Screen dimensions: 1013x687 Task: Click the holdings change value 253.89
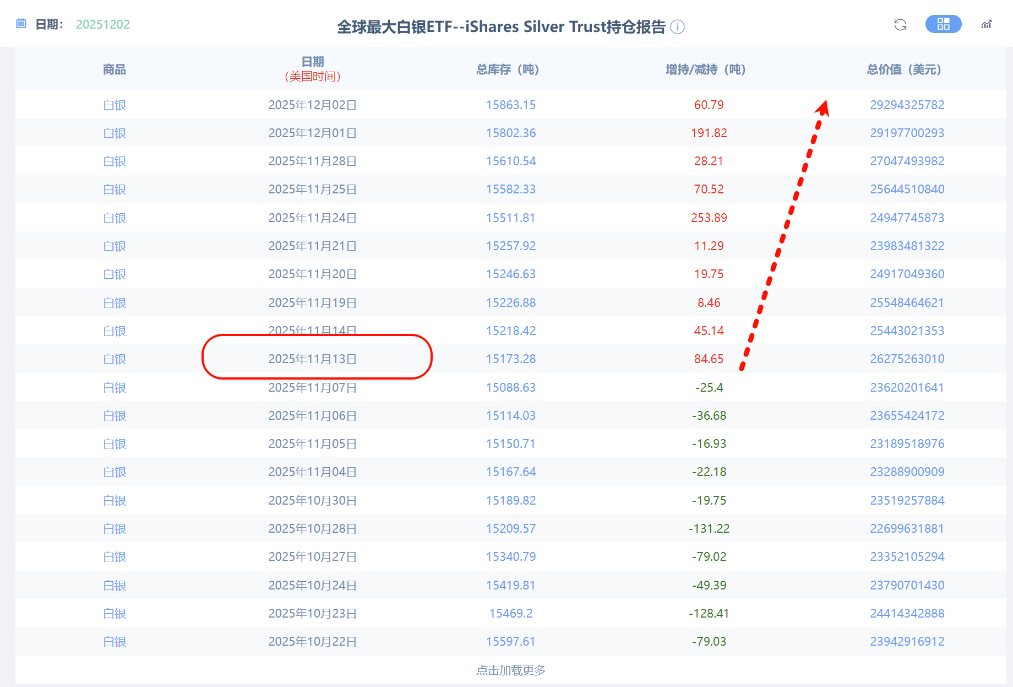709,218
